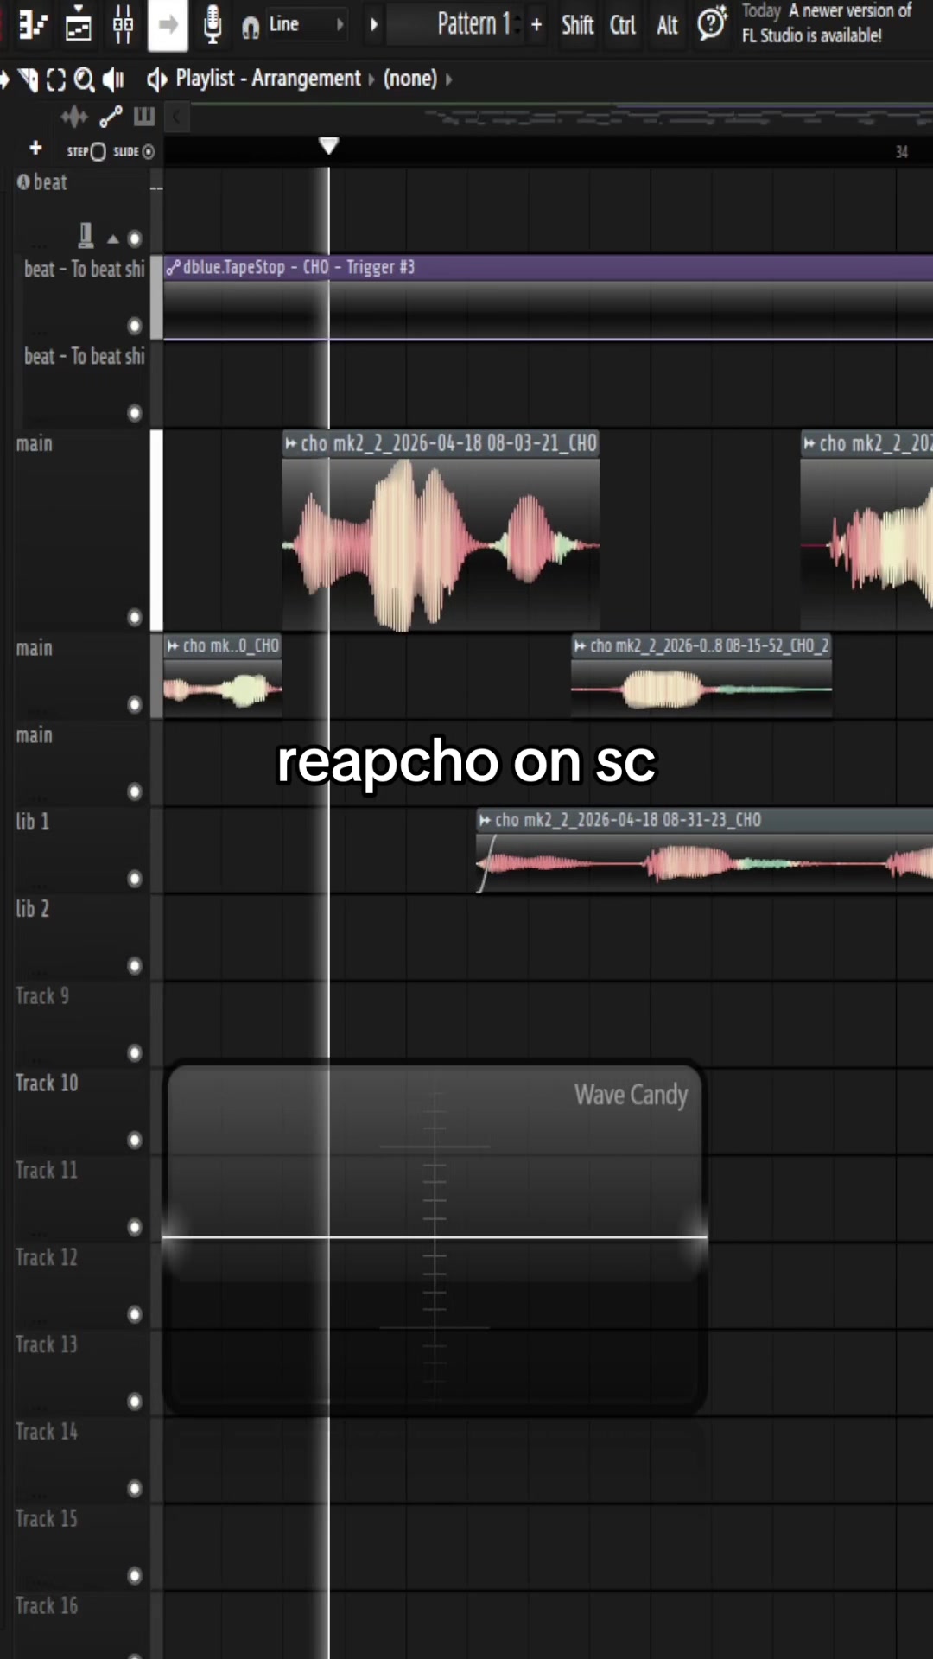Click the 'Track 15' track name
Image resolution: width=933 pixels, height=1659 pixels.
[x=47, y=1518]
